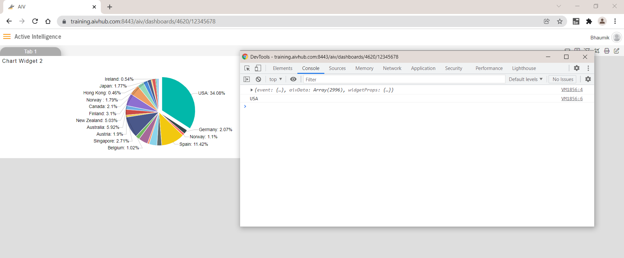Switch to the Application tab
This screenshot has width=624, height=258.
[423, 68]
